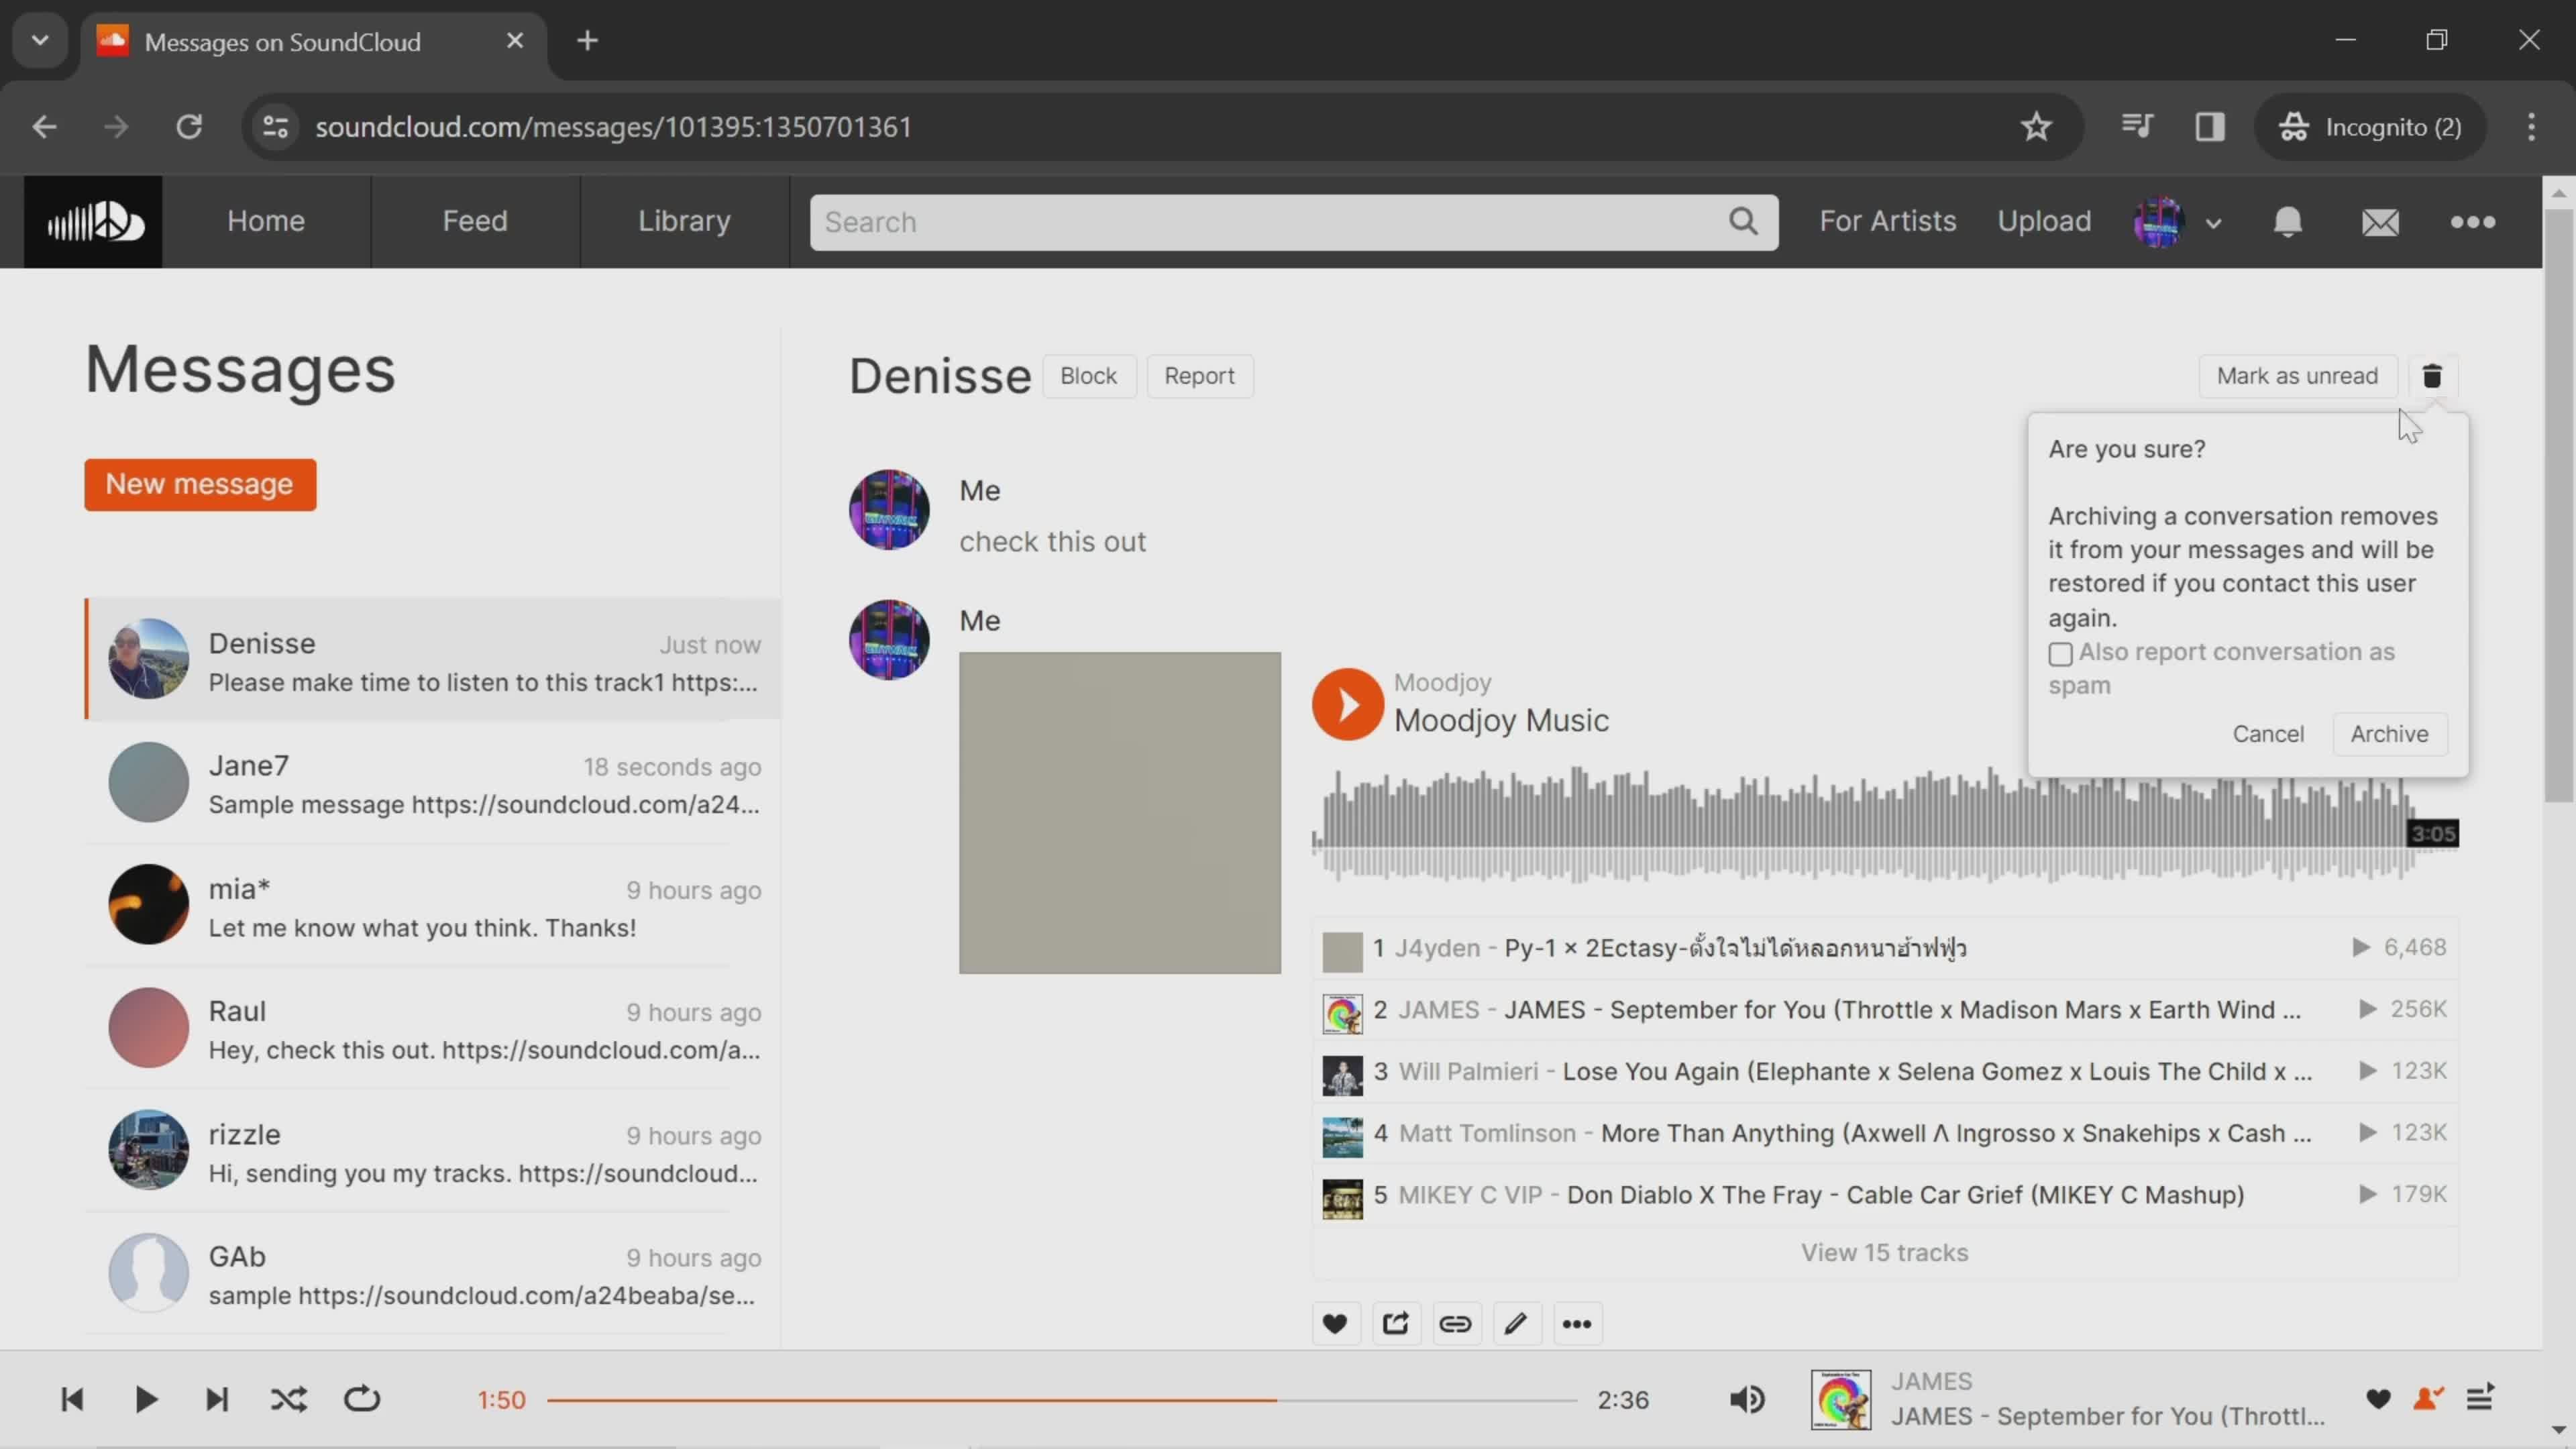
Task: Click the Cancel button in dialog
Action: 2266,733
